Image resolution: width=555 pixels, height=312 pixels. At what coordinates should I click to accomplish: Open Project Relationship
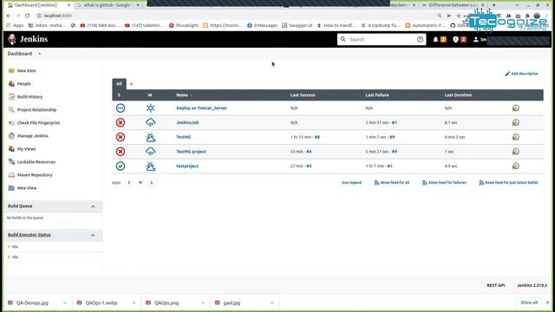[x=36, y=110]
